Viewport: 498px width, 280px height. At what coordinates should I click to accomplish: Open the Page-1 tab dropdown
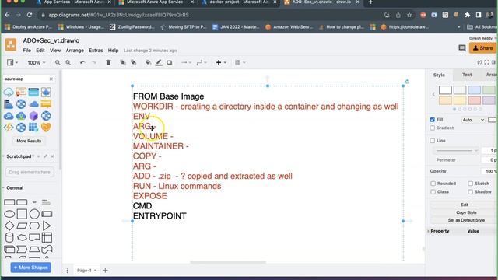86,271
